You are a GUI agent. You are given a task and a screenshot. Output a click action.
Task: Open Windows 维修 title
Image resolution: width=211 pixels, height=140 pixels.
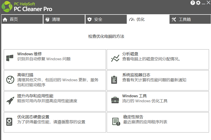(x=29, y=54)
